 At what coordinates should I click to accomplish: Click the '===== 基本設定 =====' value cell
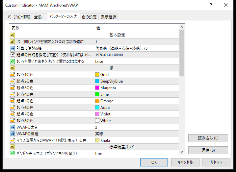pos(137,35)
